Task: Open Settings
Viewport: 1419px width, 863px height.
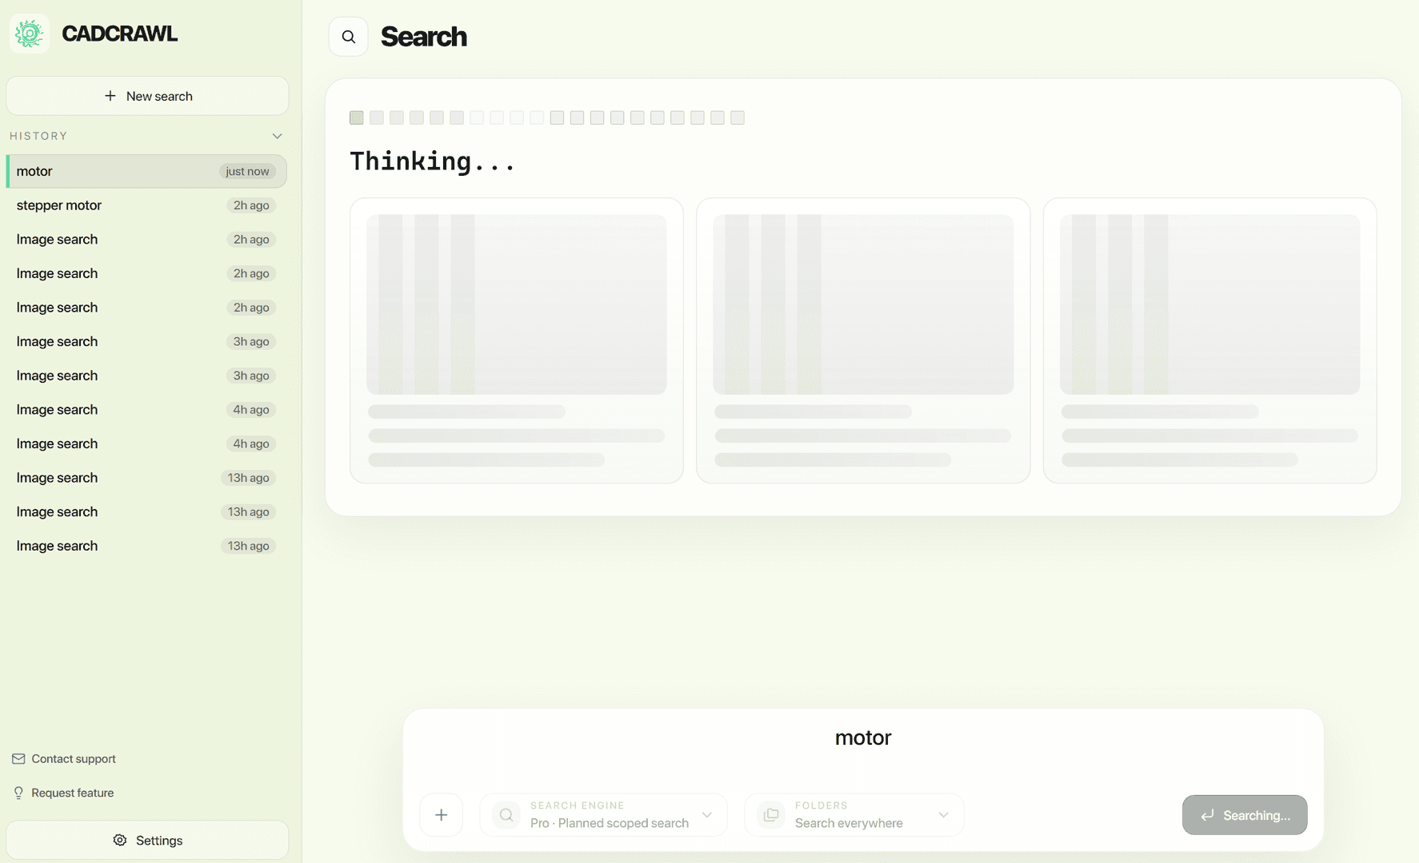Action: click(x=147, y=841)
